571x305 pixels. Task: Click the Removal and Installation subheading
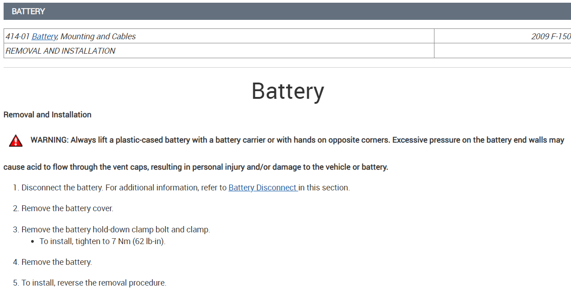[47, 115]
